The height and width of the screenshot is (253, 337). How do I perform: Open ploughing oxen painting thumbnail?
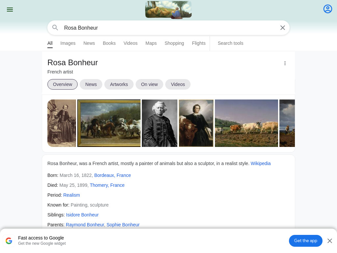[246, 123]
